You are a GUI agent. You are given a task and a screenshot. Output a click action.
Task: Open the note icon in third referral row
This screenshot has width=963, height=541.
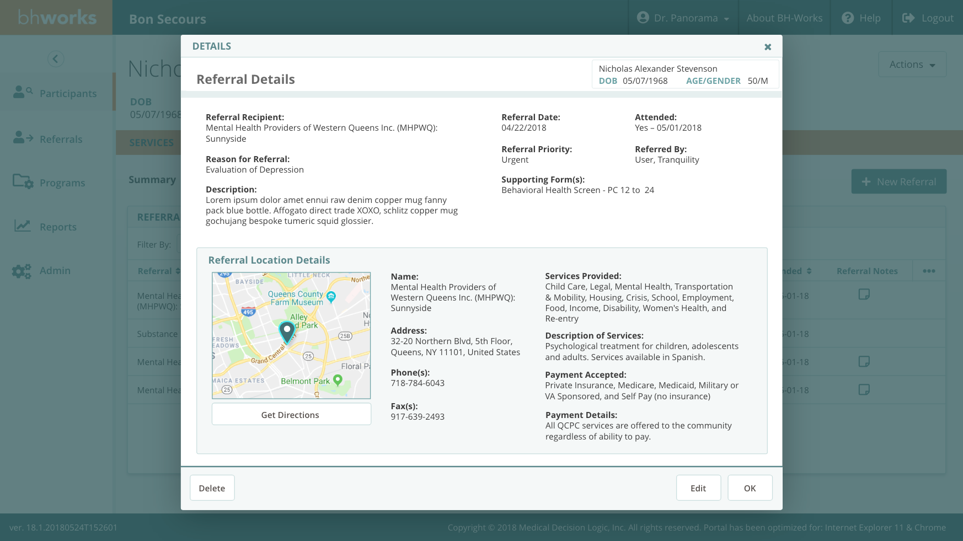click(x=864, y=362)
